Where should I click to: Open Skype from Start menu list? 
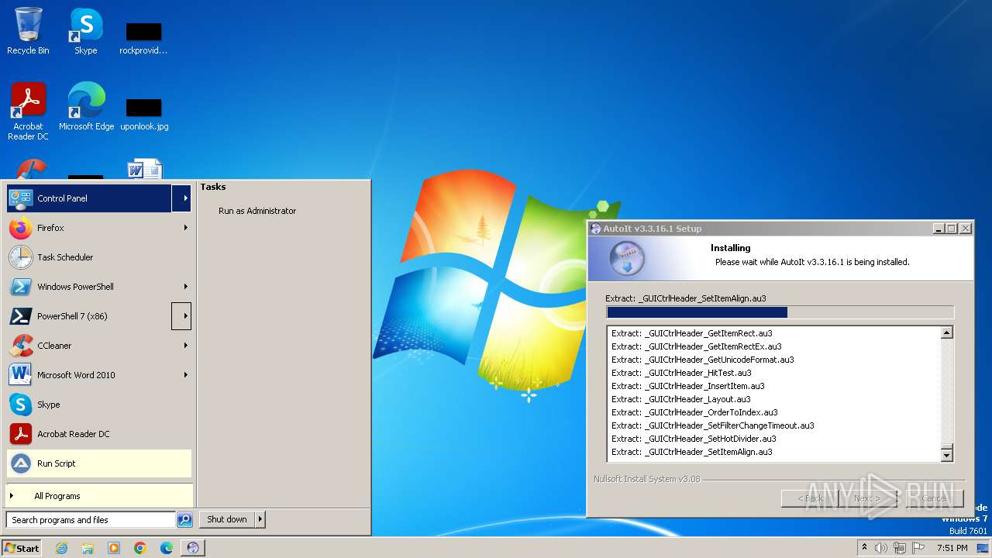point(99,405)
